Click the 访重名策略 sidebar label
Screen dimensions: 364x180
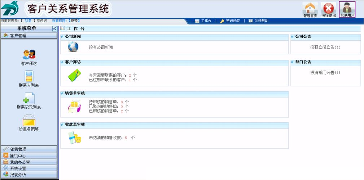click(x=29, y=129)
